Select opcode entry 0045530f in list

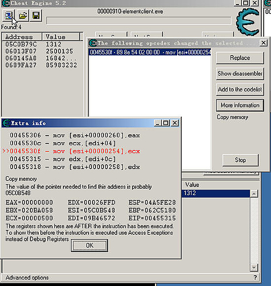tap(150, 52)
